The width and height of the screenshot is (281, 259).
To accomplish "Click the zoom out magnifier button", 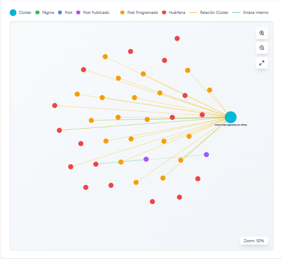I will point(262,48).
